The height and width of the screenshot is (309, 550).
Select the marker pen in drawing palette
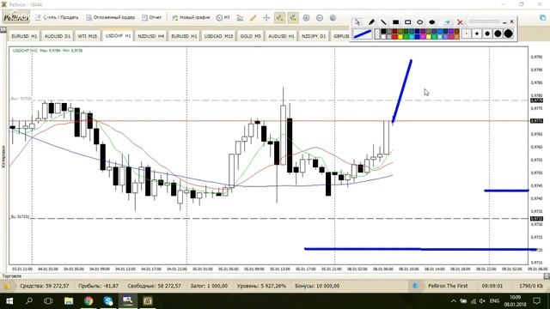[371, 21]
